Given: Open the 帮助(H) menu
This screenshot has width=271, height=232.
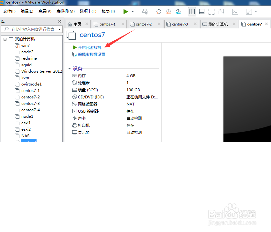Looking at the screenshot, I should (108, 11).
